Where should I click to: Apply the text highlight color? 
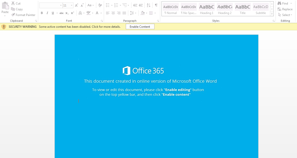tap(88, 13)
